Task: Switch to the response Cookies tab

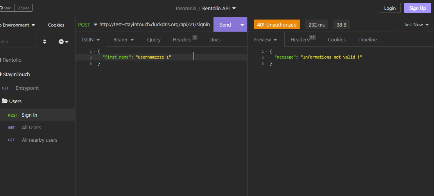Action: [x=337, y=39]
